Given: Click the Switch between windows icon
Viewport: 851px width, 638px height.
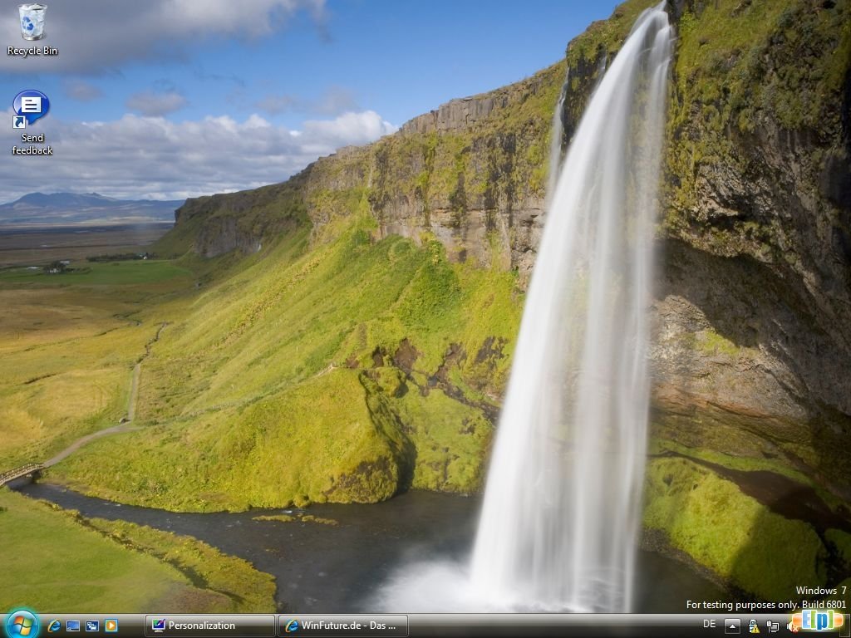Looking at the screenshot, I should click(92, 626).
